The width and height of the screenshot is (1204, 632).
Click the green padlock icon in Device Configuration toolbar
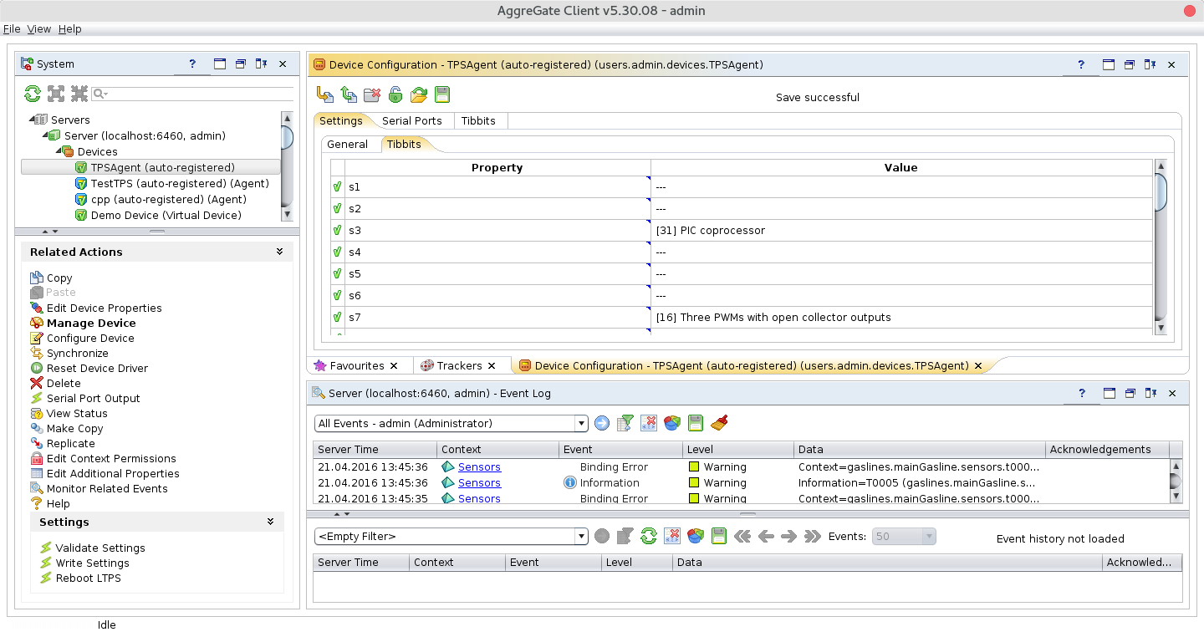coord(395,94)
